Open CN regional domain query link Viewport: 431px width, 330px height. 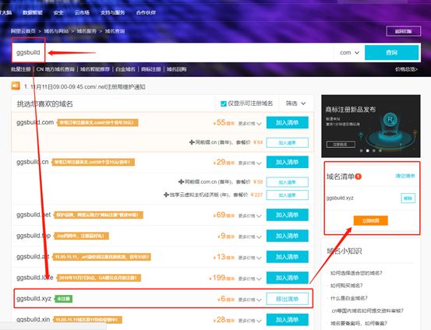(55, 69)
